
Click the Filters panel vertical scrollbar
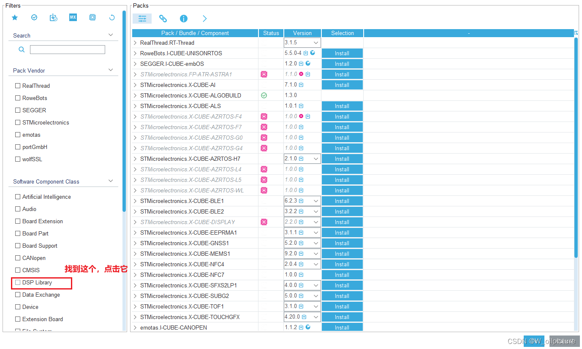click(x=124, y=111)
